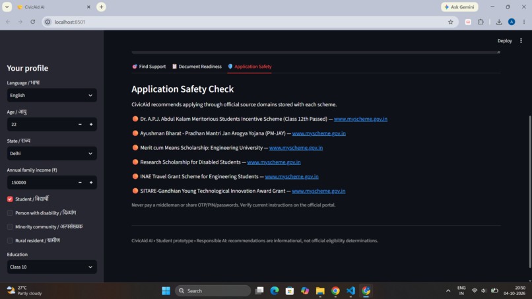Increase the Age value with plus

[91, 125]
